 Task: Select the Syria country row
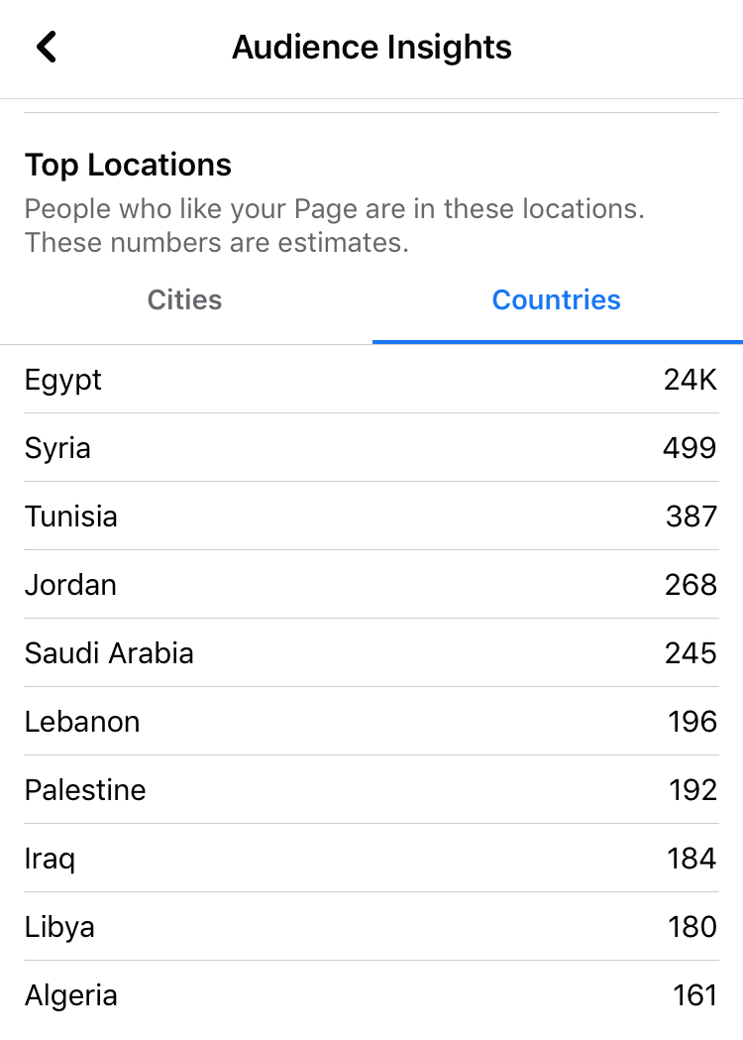point(371,448)
